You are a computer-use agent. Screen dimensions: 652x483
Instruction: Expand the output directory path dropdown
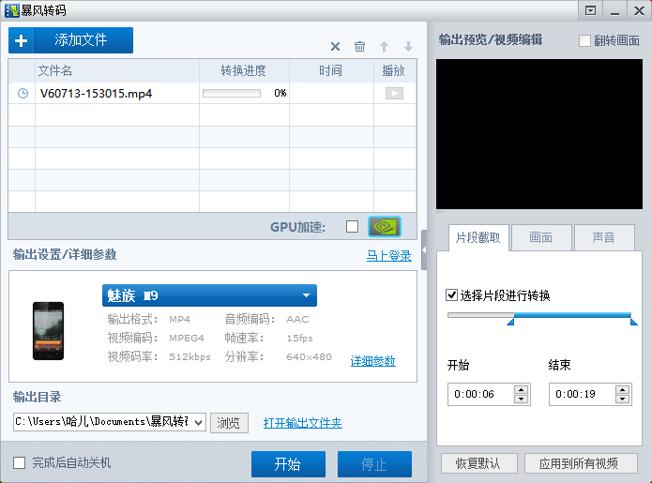(198, 423)
